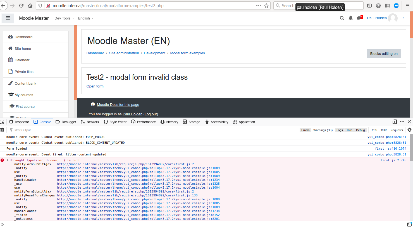Open the Accessibility tab

pos(217,122)
